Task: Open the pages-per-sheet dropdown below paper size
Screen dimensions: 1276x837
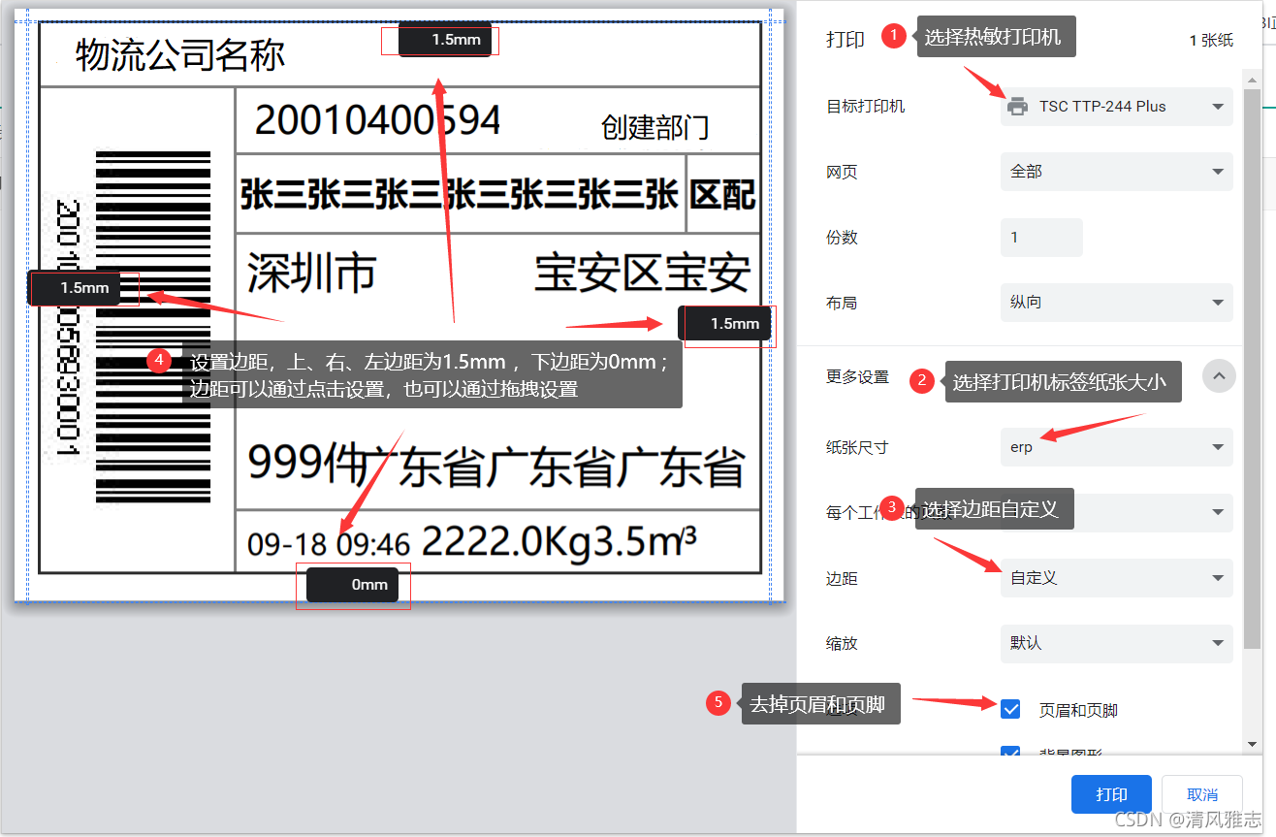Action: [1117, 512]
